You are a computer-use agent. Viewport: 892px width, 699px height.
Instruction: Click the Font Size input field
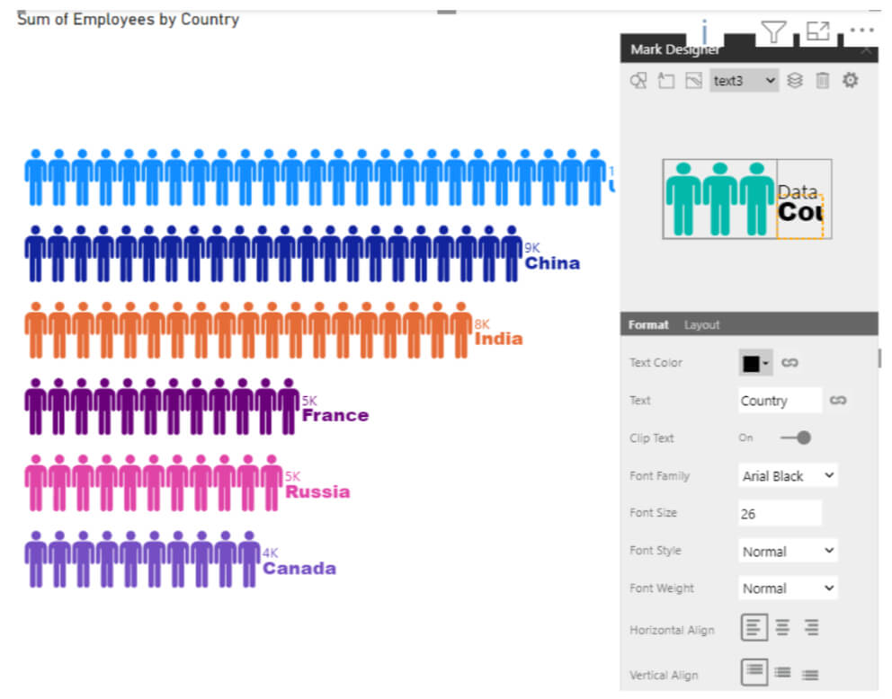(x=780, y=514)
